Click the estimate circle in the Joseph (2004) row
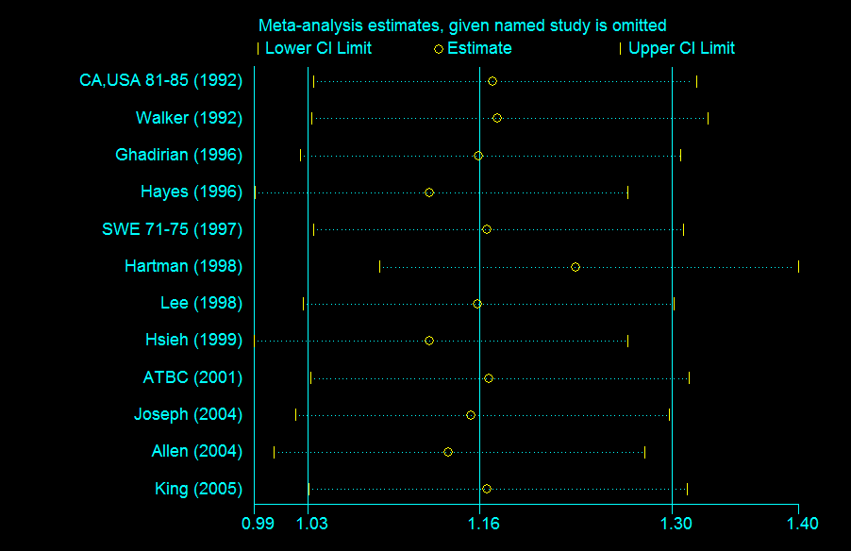Viewport: 851px width, 551px height. point(471,415)
